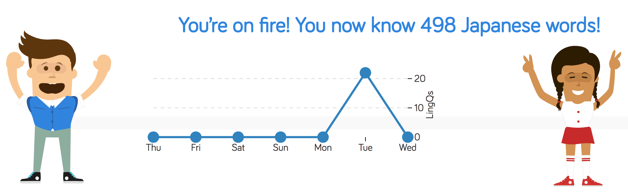Screen dimensions: 628x193
Task: Click the 20 value axis label
Action: (420, 79)
